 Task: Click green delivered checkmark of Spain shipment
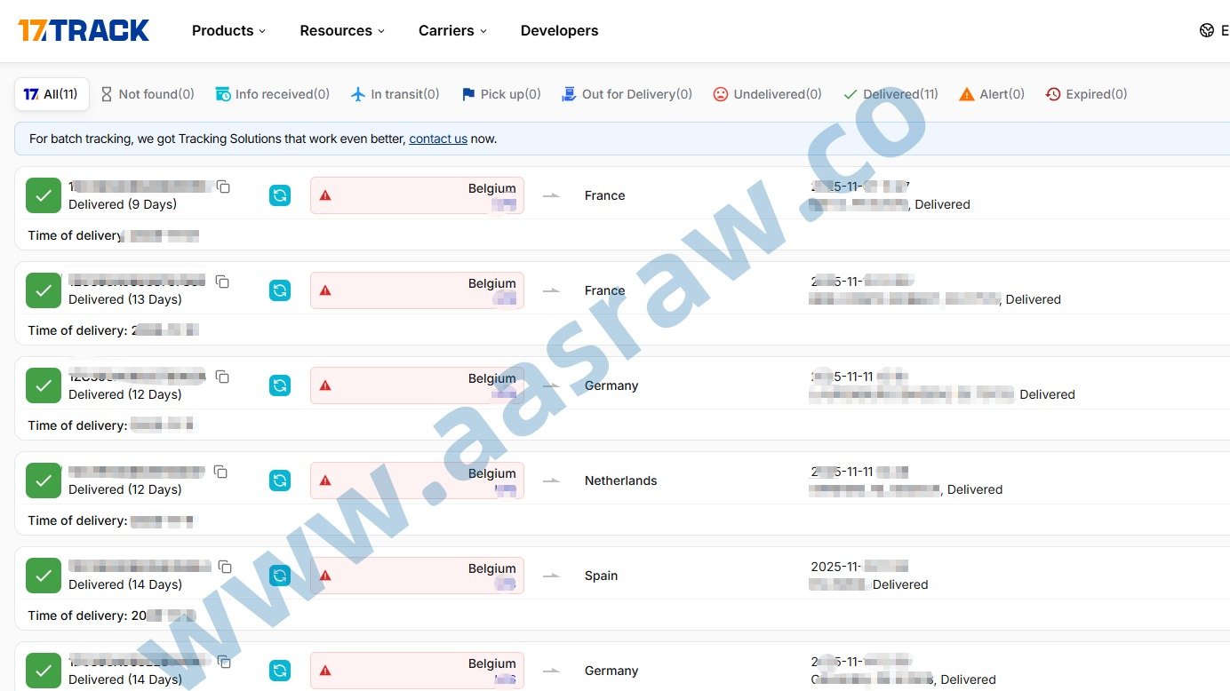click(44, 576)
